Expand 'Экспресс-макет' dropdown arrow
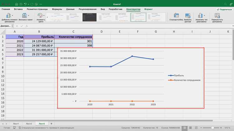234x131 pixels. pos(28,16)
